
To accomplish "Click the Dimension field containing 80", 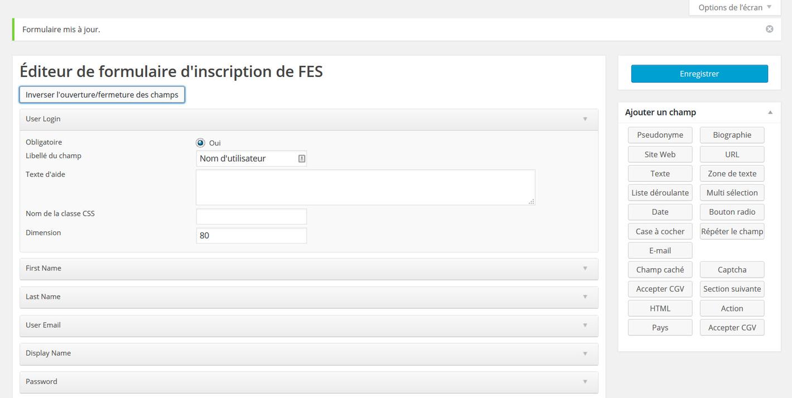I will coord(251,236).
